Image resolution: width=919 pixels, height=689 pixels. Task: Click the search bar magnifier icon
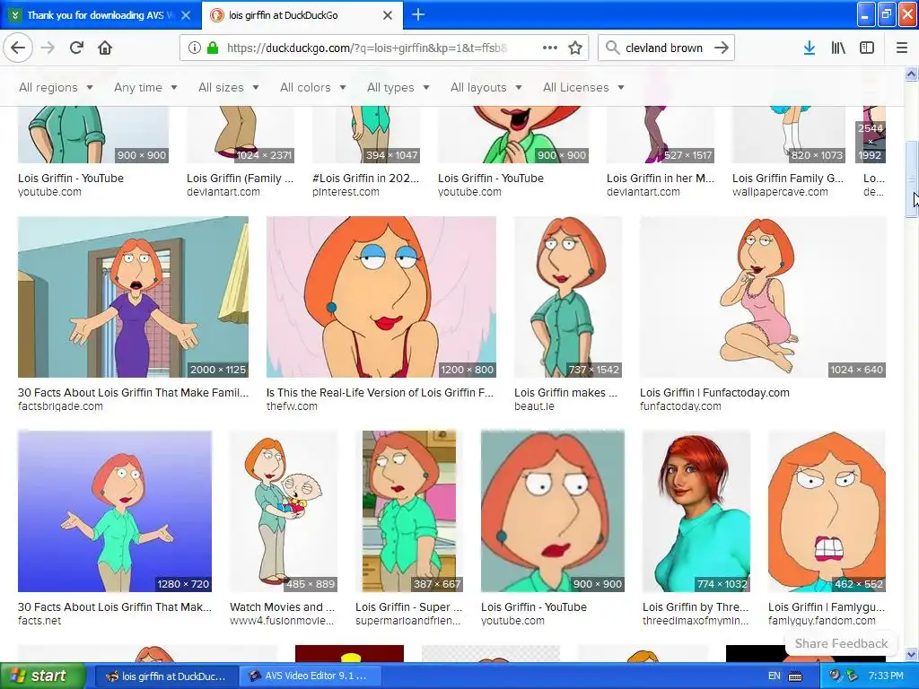(x=612, y=48)
